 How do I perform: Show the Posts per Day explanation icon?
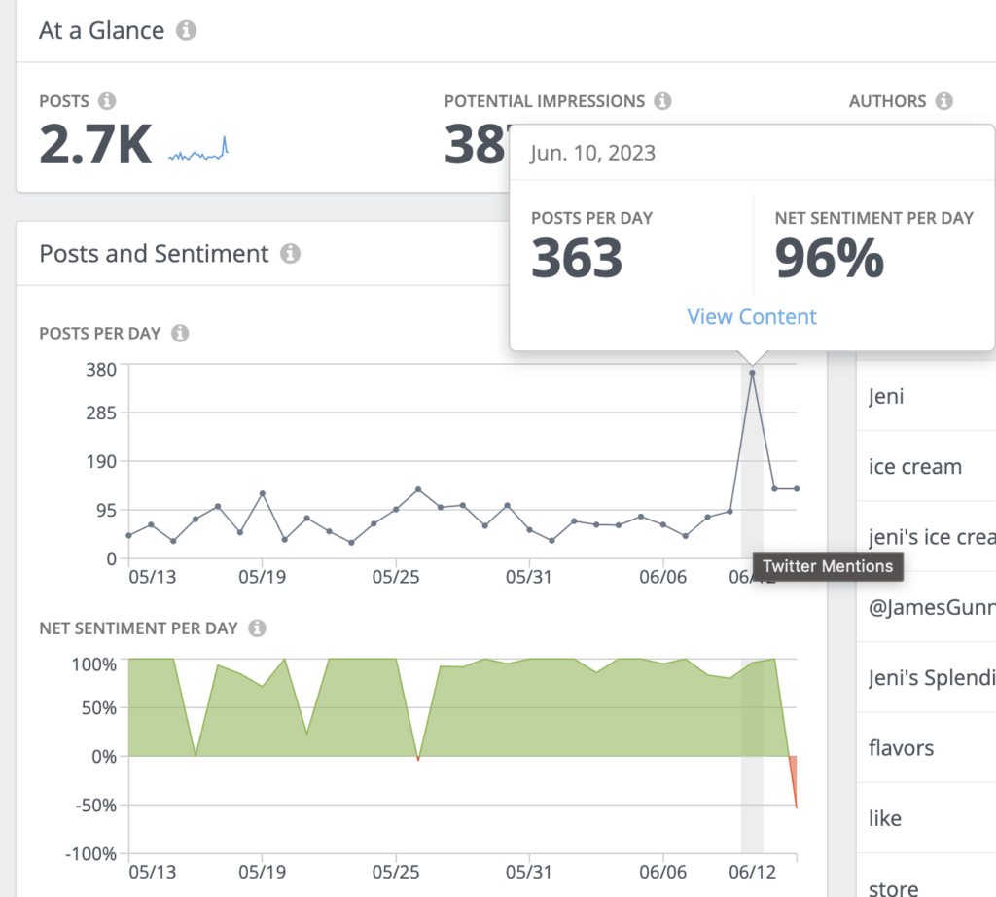tap(180, 334)
